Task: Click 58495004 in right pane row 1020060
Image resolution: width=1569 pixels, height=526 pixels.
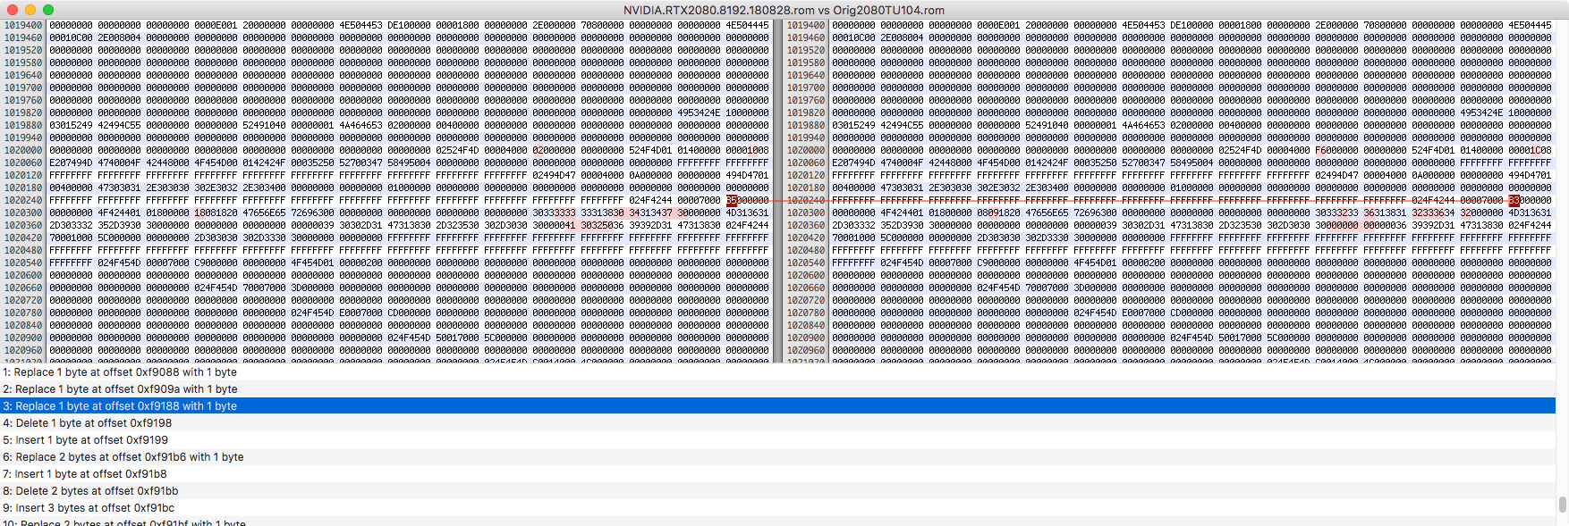Action: 1192,163
